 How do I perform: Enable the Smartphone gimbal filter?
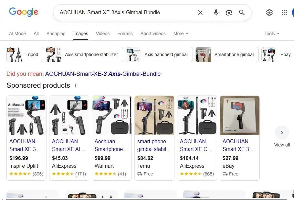(227, 55)
